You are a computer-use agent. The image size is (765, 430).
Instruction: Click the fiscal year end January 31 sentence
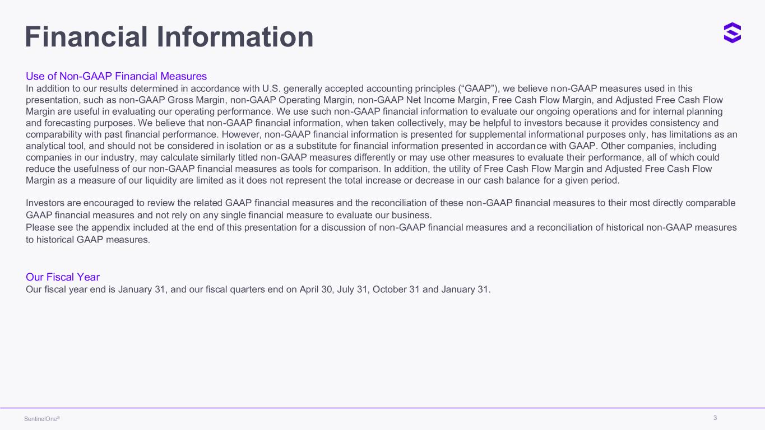pos(258,289)
